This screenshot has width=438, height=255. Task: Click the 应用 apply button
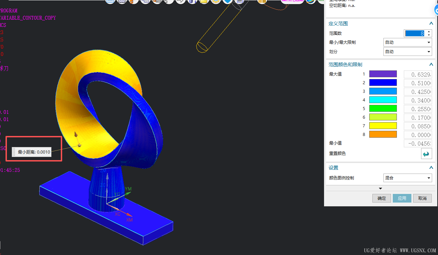[x=402, y=198]
